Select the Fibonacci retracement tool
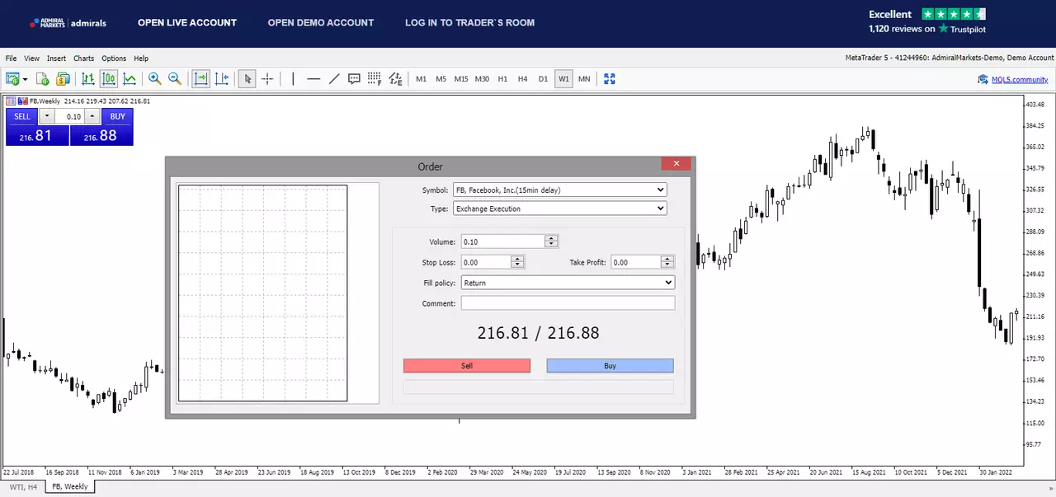The height and width of the screenshot is (497, 1056). click(375, 79)
